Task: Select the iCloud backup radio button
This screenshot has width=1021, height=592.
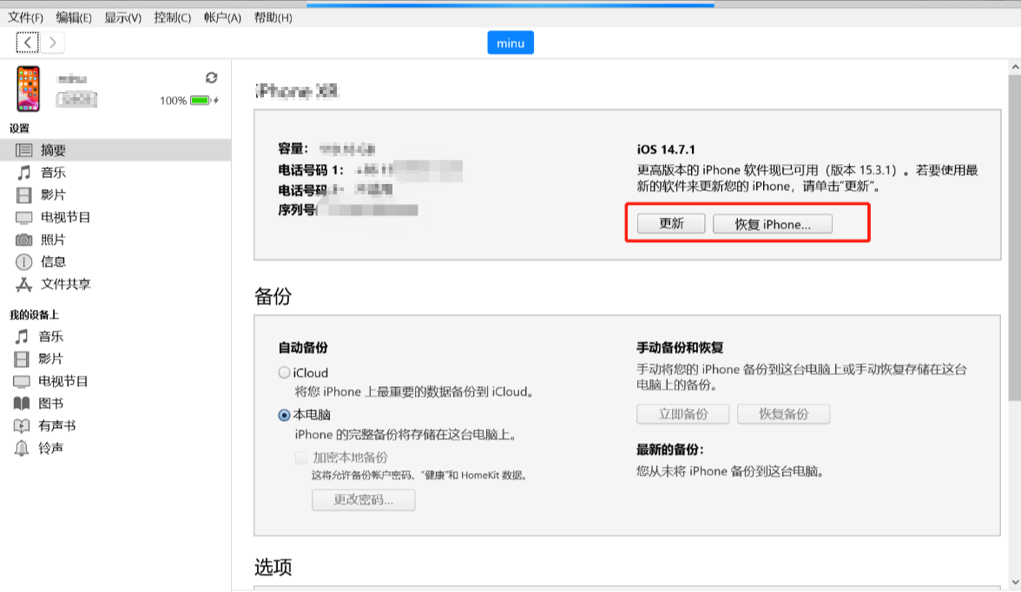Action: [x=284, y=372]
